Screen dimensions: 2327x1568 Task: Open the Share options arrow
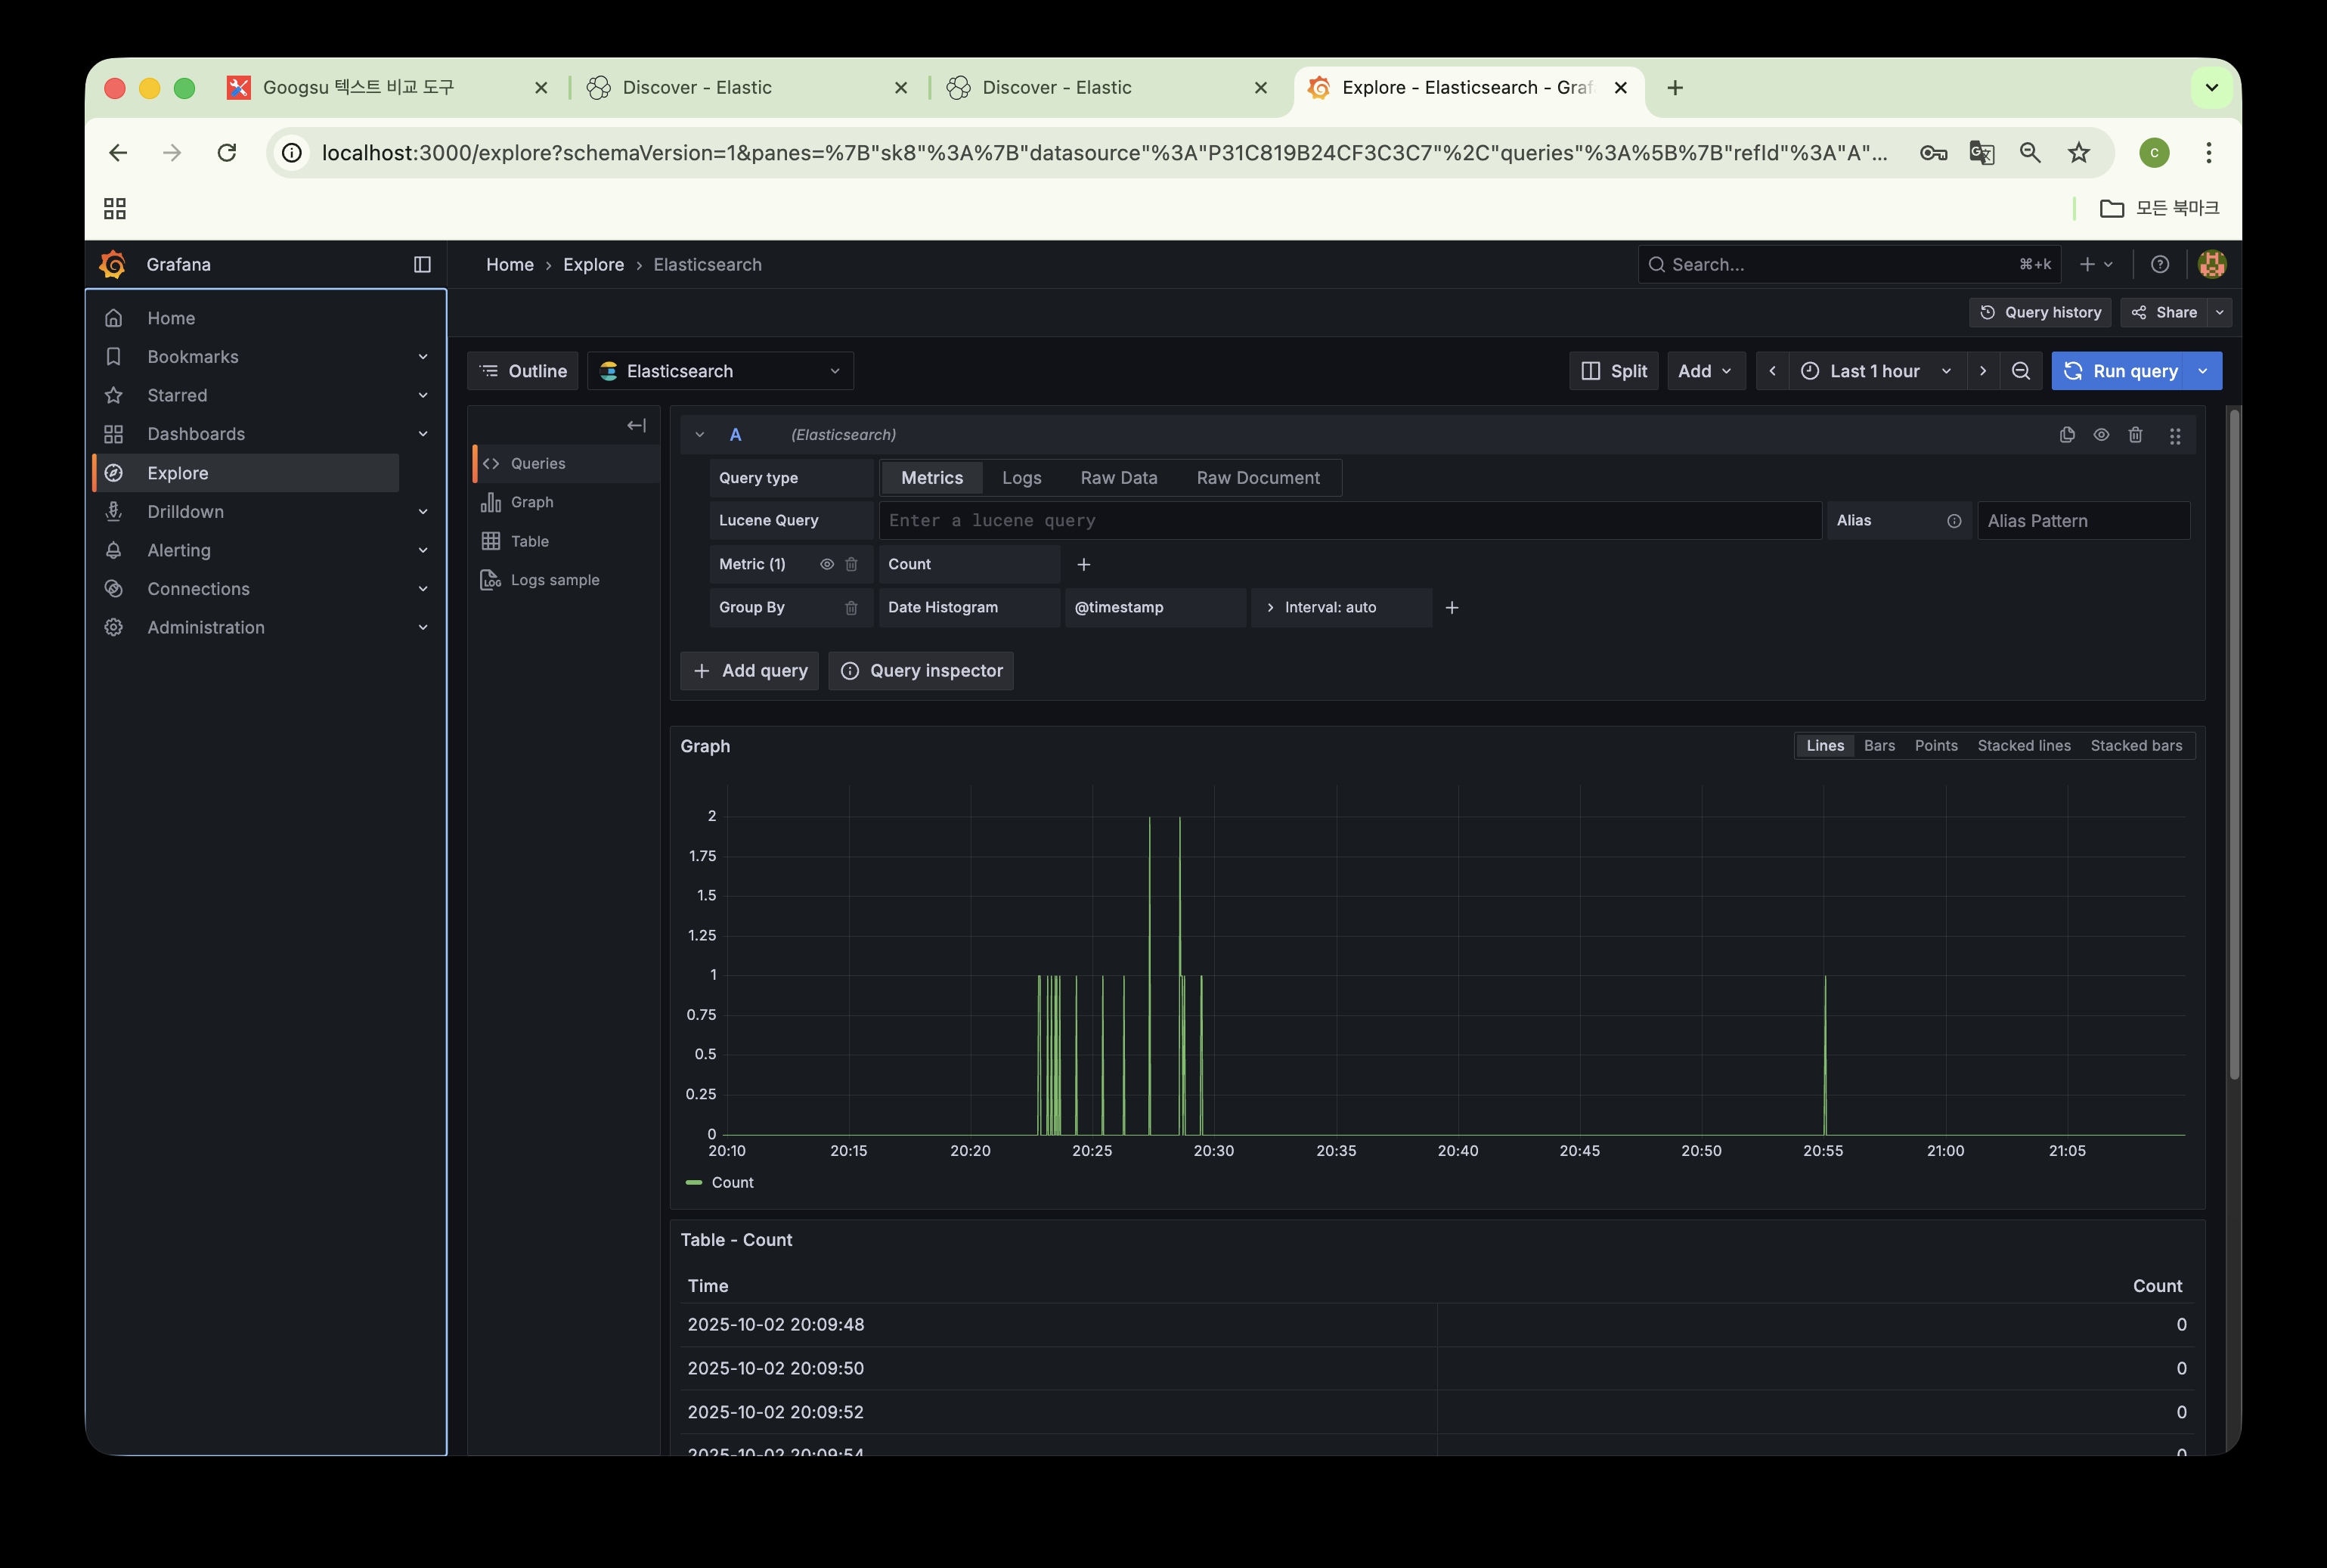click(2220, 312)
